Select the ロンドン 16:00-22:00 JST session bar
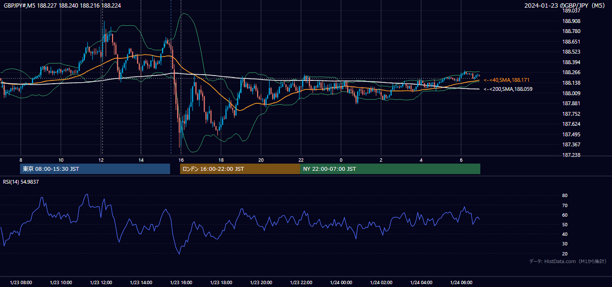Screen dimensions: 612x287 pyautogui.click(x=240, y=169)
